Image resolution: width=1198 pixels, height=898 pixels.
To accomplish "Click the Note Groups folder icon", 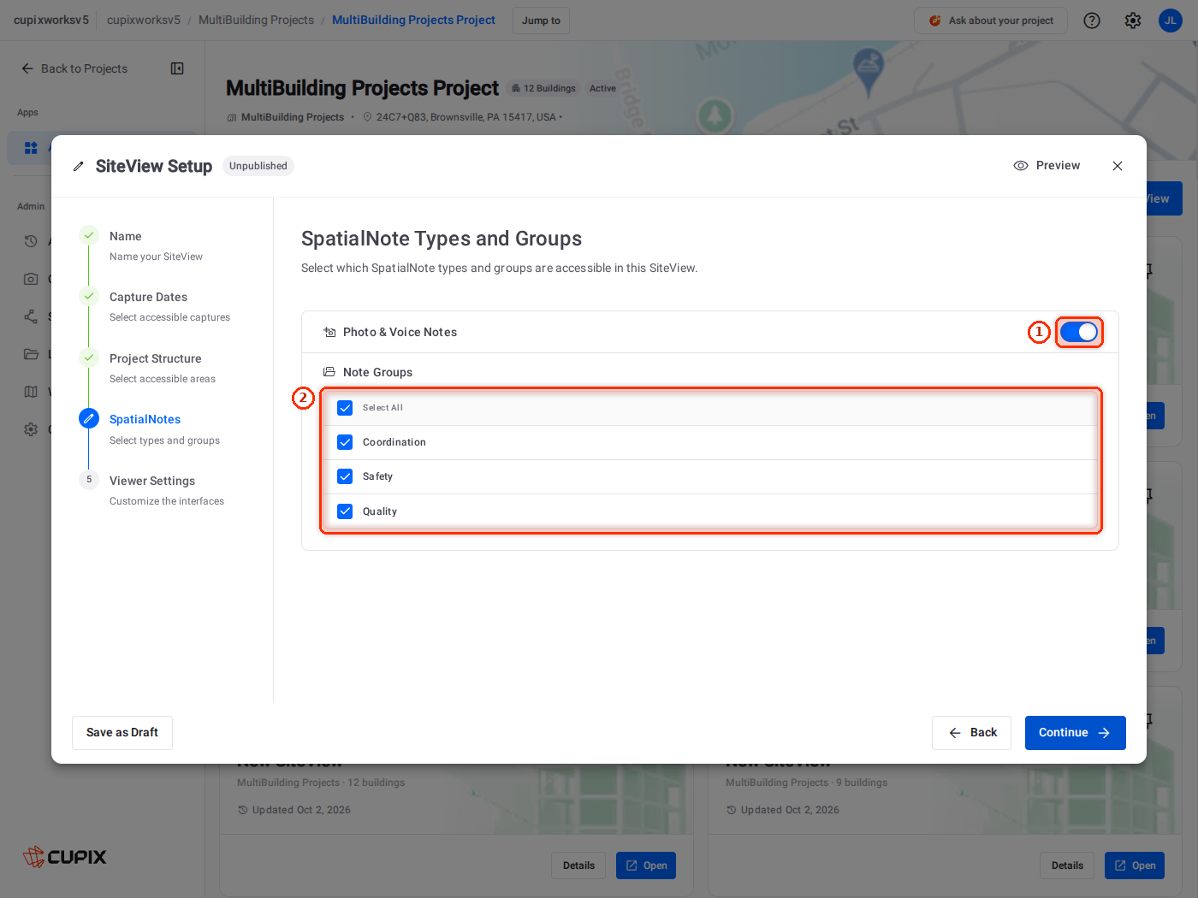I will (x=329, y=372).
